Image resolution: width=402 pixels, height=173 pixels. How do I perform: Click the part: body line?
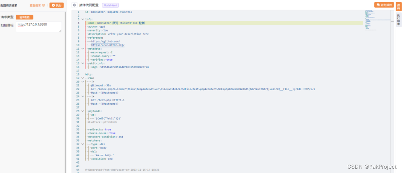coord(99,148)
